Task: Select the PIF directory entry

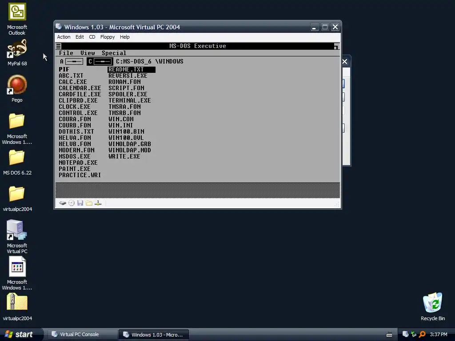Action: coord(64,70)
